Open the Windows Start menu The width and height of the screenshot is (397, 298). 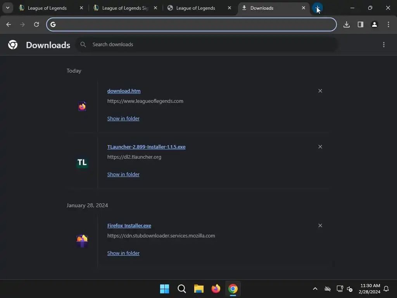pos(164,289)
